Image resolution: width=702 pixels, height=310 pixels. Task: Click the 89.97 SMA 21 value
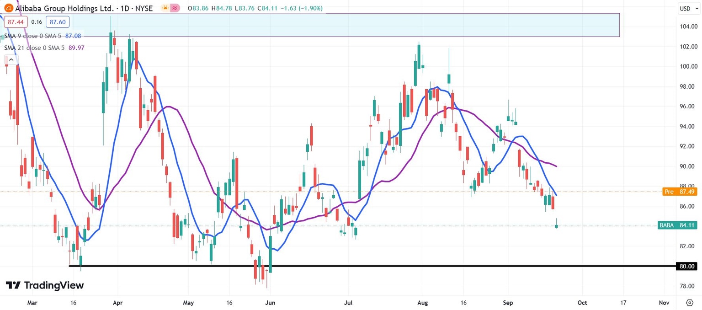76,48
